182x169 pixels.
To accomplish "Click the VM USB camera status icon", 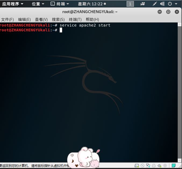I will 165,166.
